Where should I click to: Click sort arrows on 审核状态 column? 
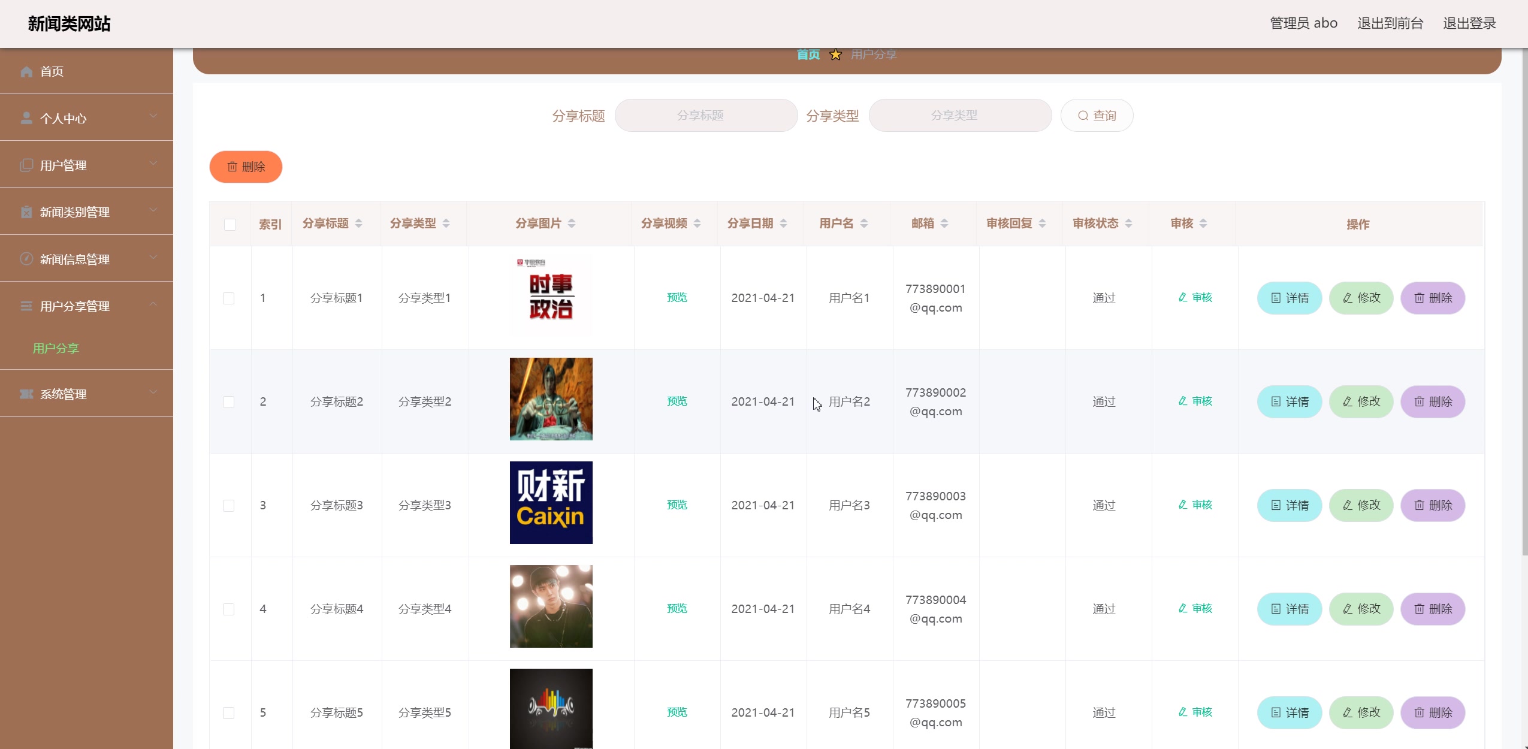tap(1128, 224)
